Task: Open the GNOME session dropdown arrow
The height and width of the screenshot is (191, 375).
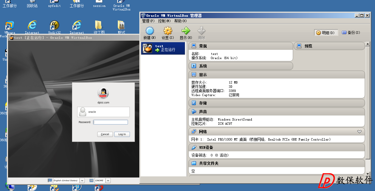Action: (108, 181)
